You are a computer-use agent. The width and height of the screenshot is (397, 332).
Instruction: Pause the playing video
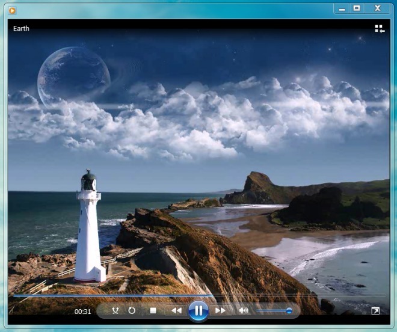pyautogui.click(x=198, y=311)
